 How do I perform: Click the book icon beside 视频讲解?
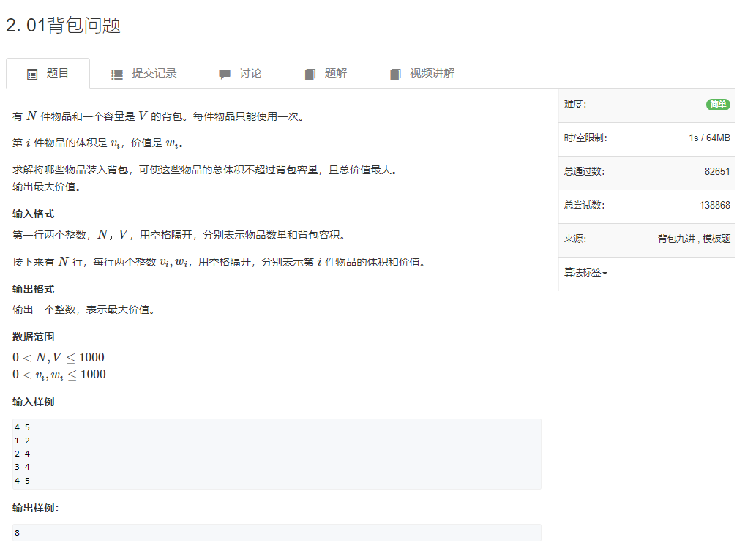[x=394, y=73]
